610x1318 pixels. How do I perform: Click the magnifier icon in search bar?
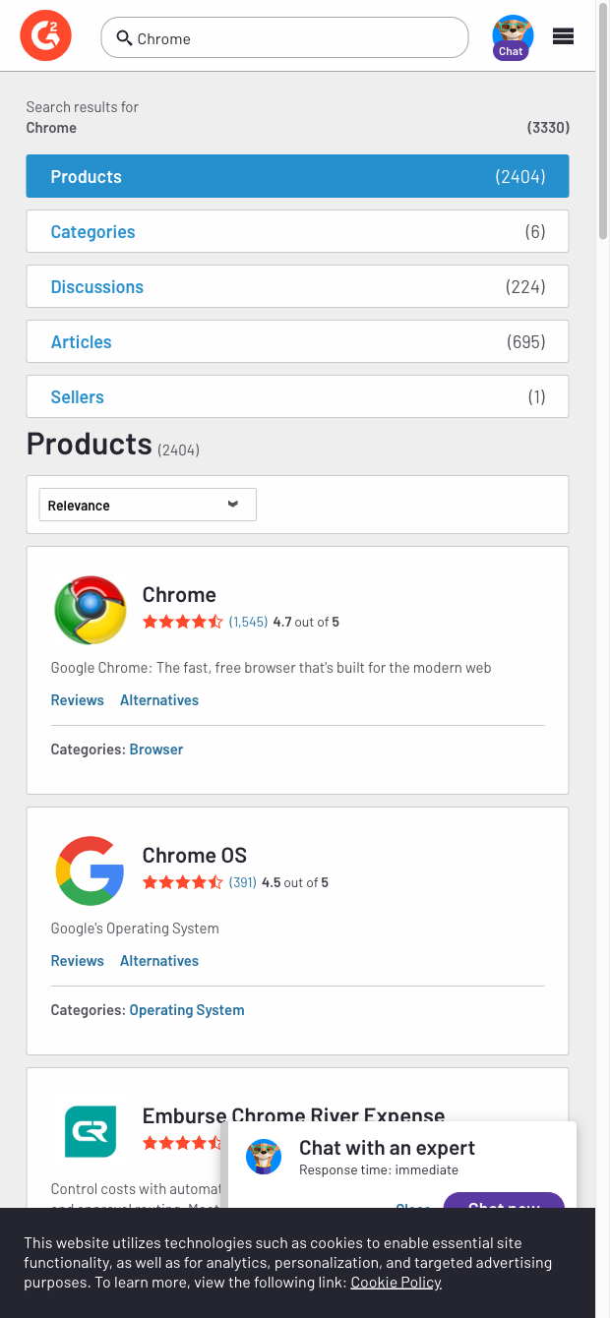[123, 37]
